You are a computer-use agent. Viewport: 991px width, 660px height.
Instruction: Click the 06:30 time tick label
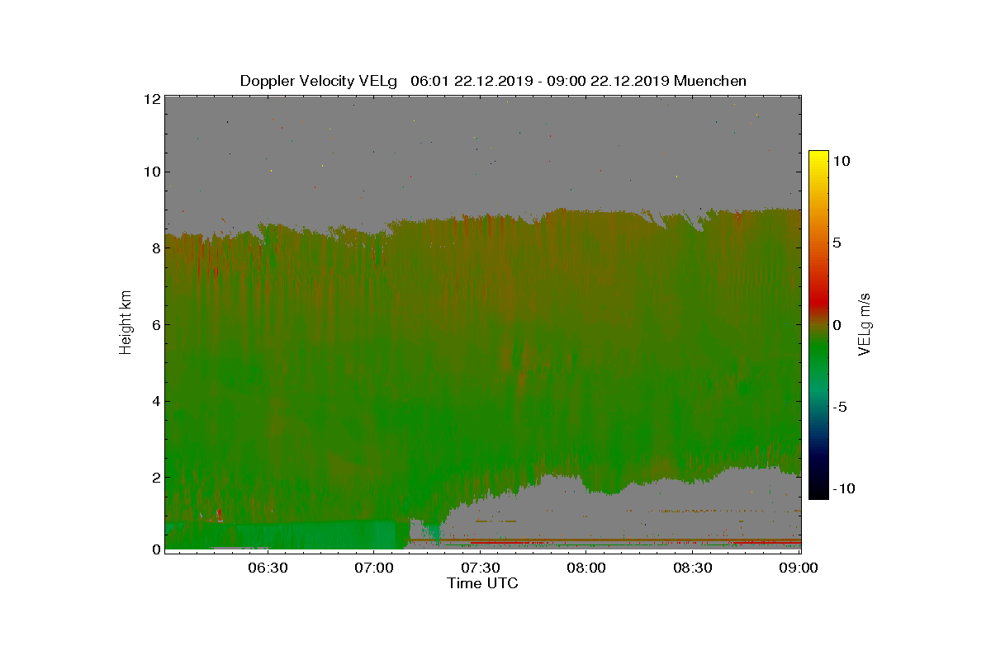coord(268,568)
